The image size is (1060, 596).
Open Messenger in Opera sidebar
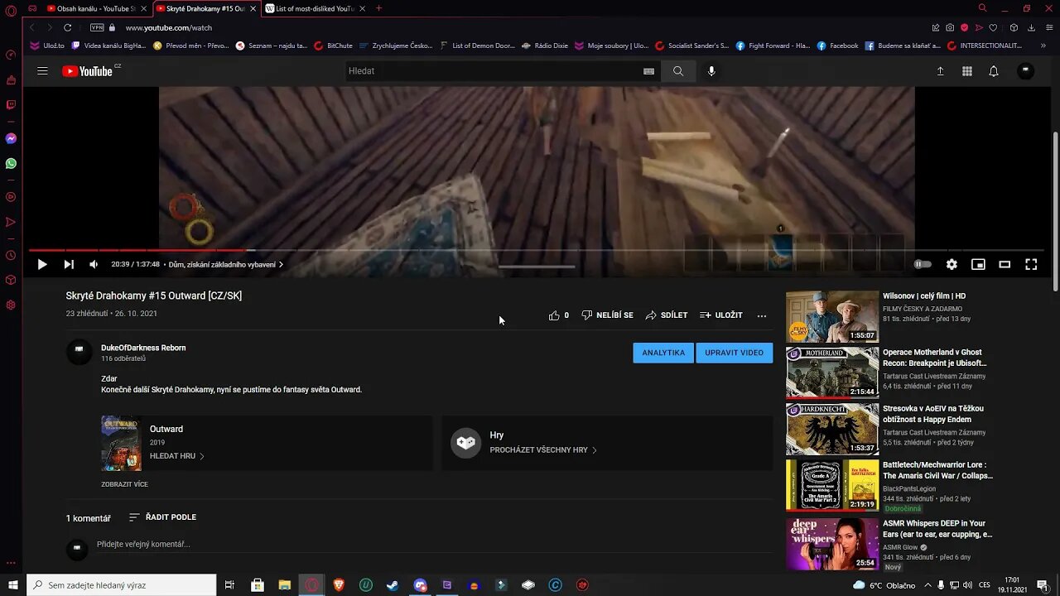[11, 138]
